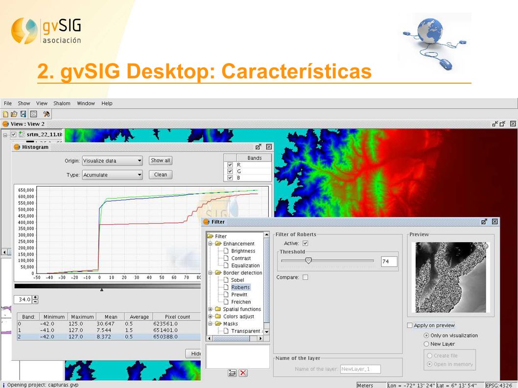Click the New project toolbar icon
Screen dimensions: 518x388
click(5, 114)
